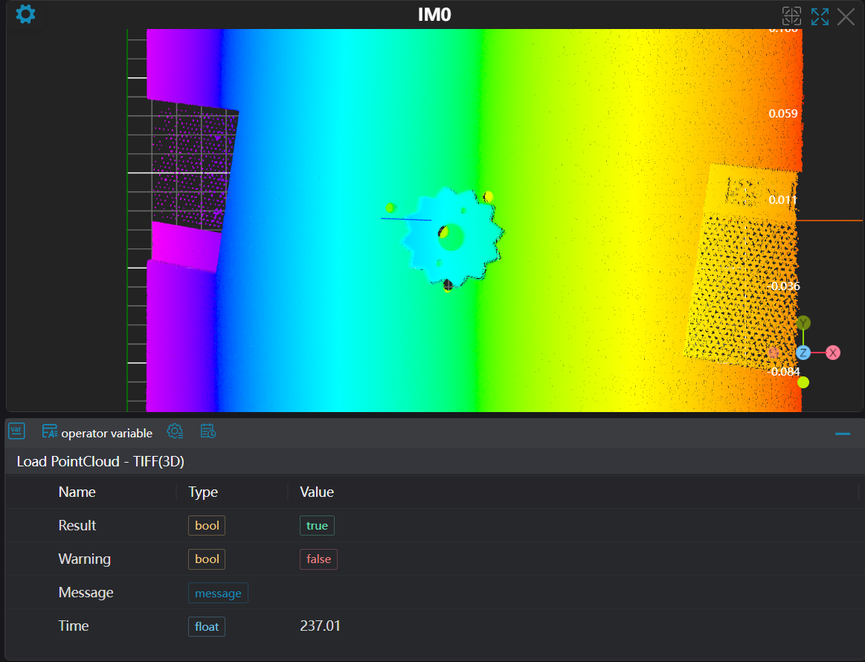
Task: Click the Name column header
Action: coord(77,492)
